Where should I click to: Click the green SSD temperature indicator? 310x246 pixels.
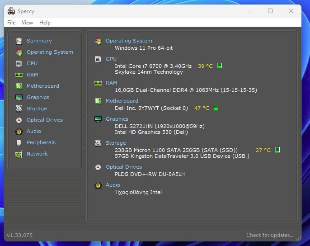(x=277, y=150)
